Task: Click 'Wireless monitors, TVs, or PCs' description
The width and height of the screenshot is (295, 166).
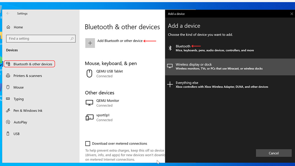Action: point(219,69)
